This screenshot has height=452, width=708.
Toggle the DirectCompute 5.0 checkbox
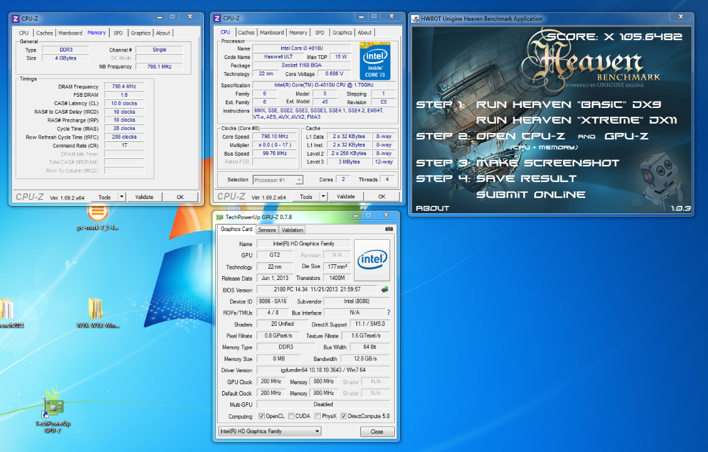tap(343, 416)
